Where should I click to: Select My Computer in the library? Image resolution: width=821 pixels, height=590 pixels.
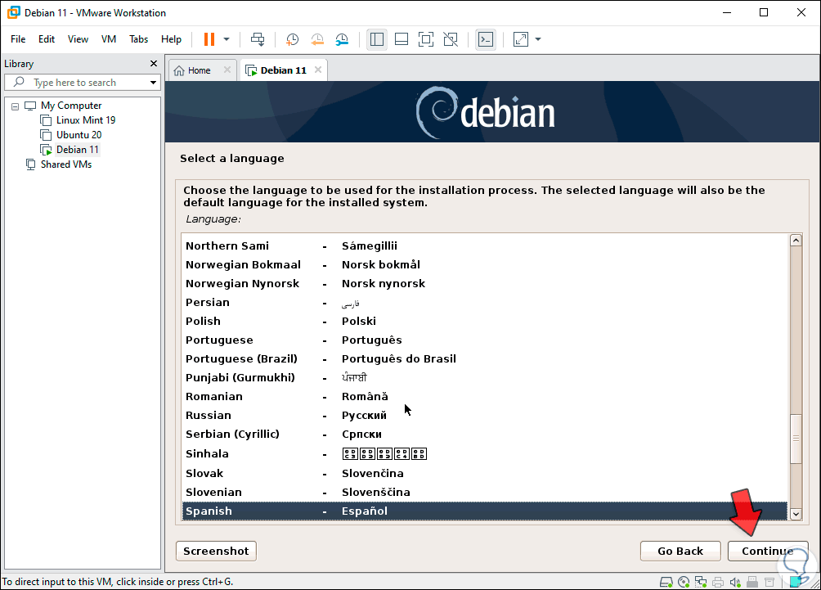70,106
